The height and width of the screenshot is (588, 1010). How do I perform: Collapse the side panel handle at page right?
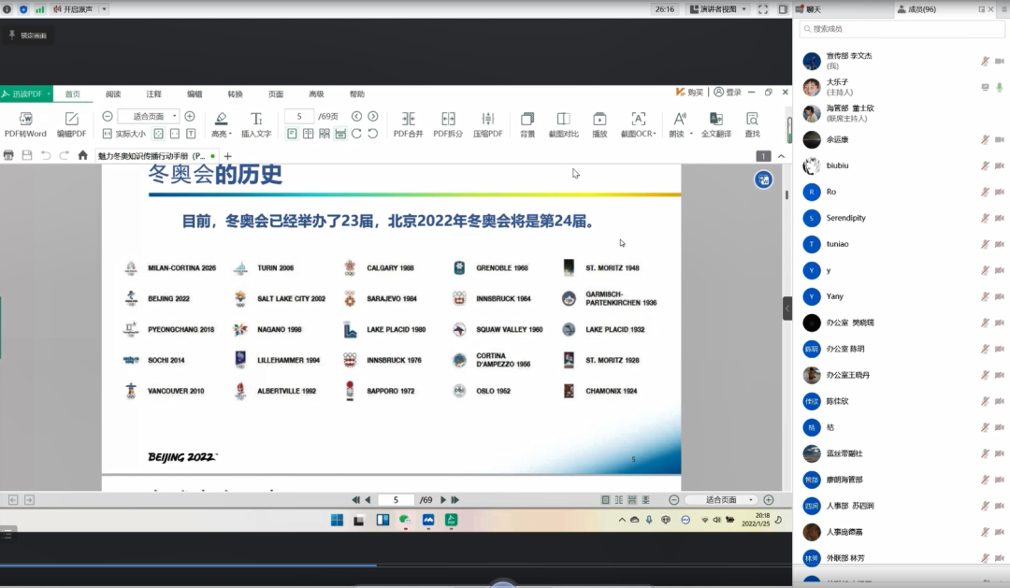coord(787,308)
